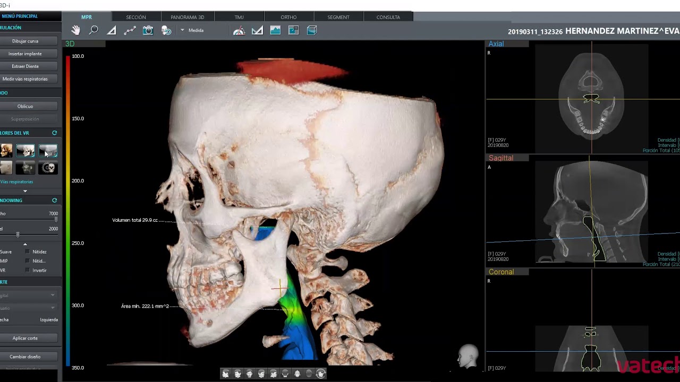The width and height of the screenshot is (680, 382).
Task: Switch to the SECCIÓN tab
Action: tap(136, 17)
